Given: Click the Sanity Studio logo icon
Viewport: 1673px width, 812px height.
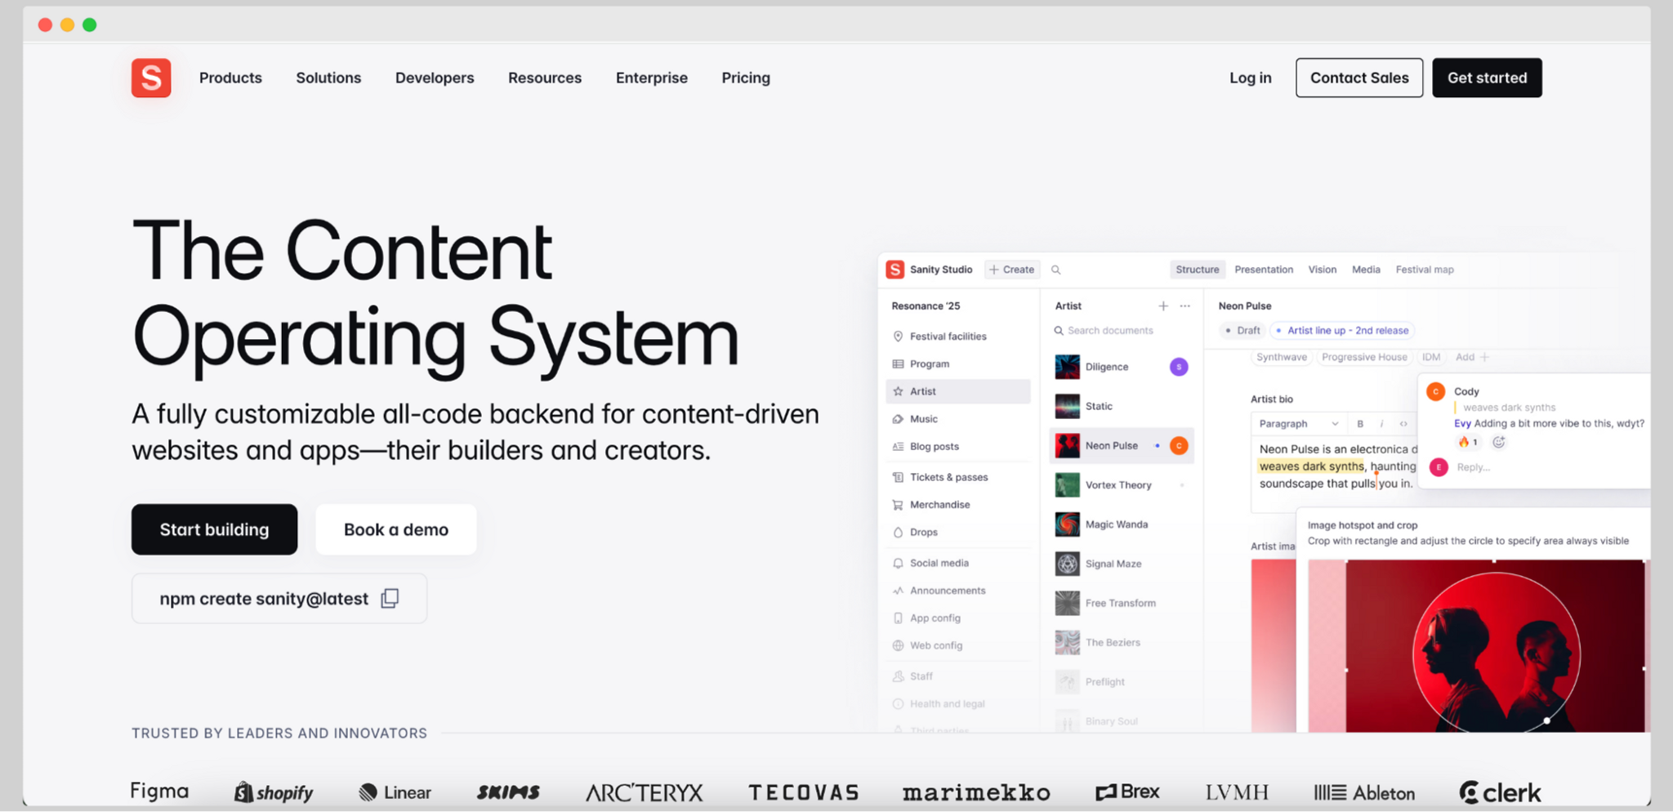Looking at the screenshot, I should click(895, 270).
